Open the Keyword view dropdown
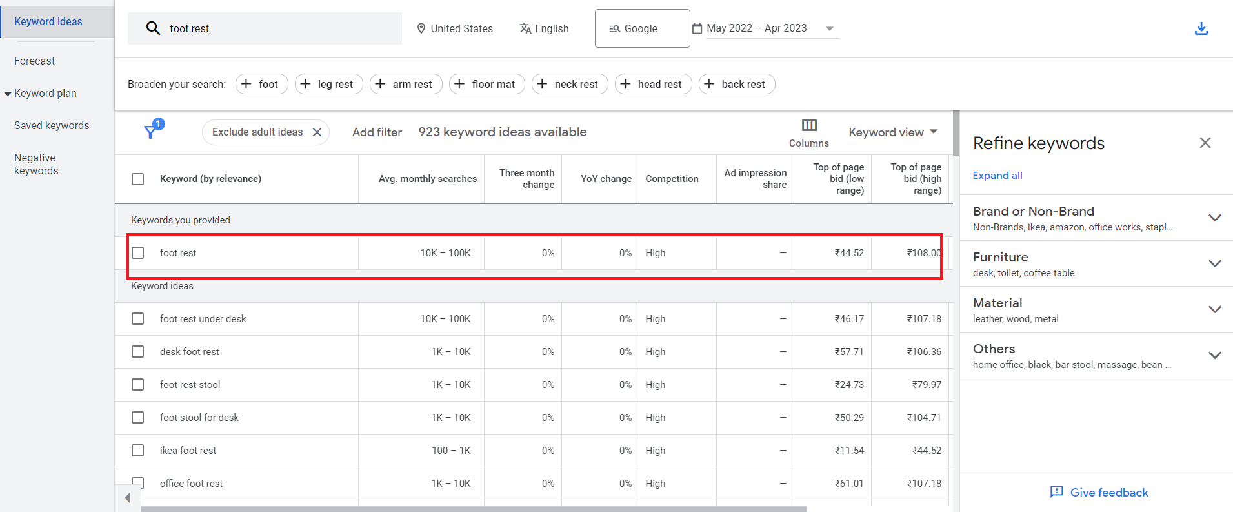The width and height of the screenshot is (1233, 512). [893, 132]
